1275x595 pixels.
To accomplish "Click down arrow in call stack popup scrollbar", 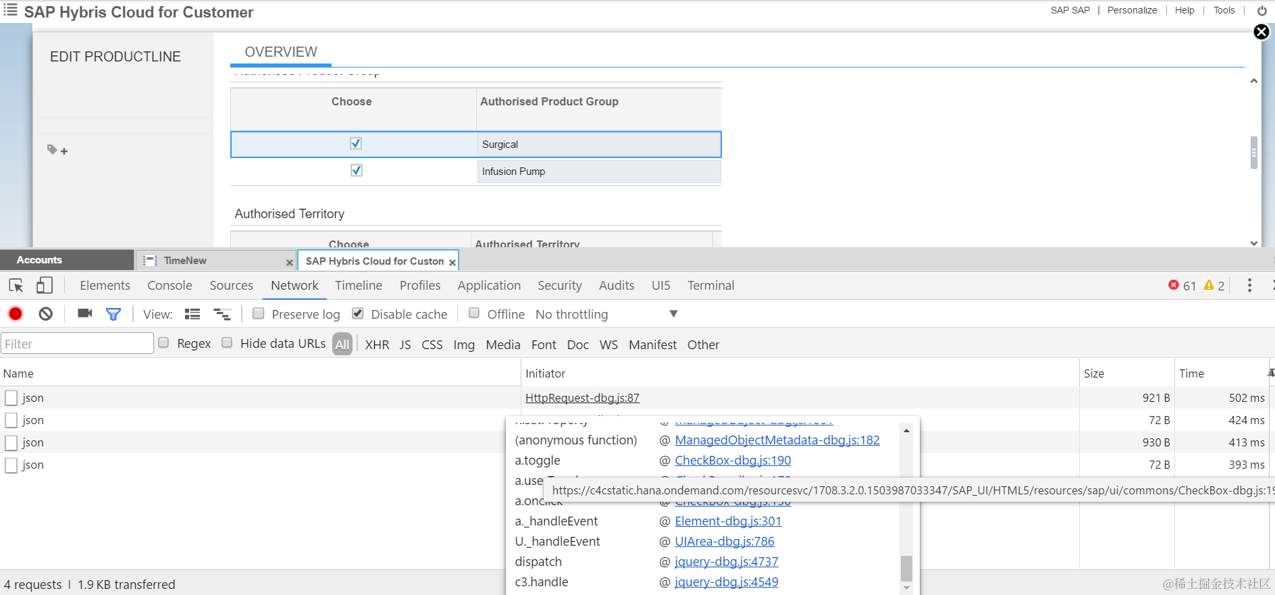I will [906, 588].
